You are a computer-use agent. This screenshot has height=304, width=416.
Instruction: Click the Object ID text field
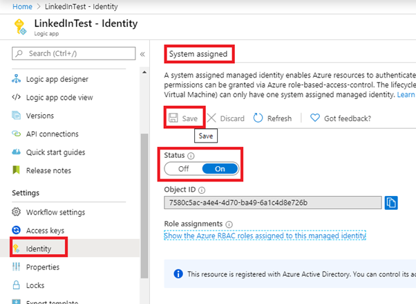click(272, 203)
